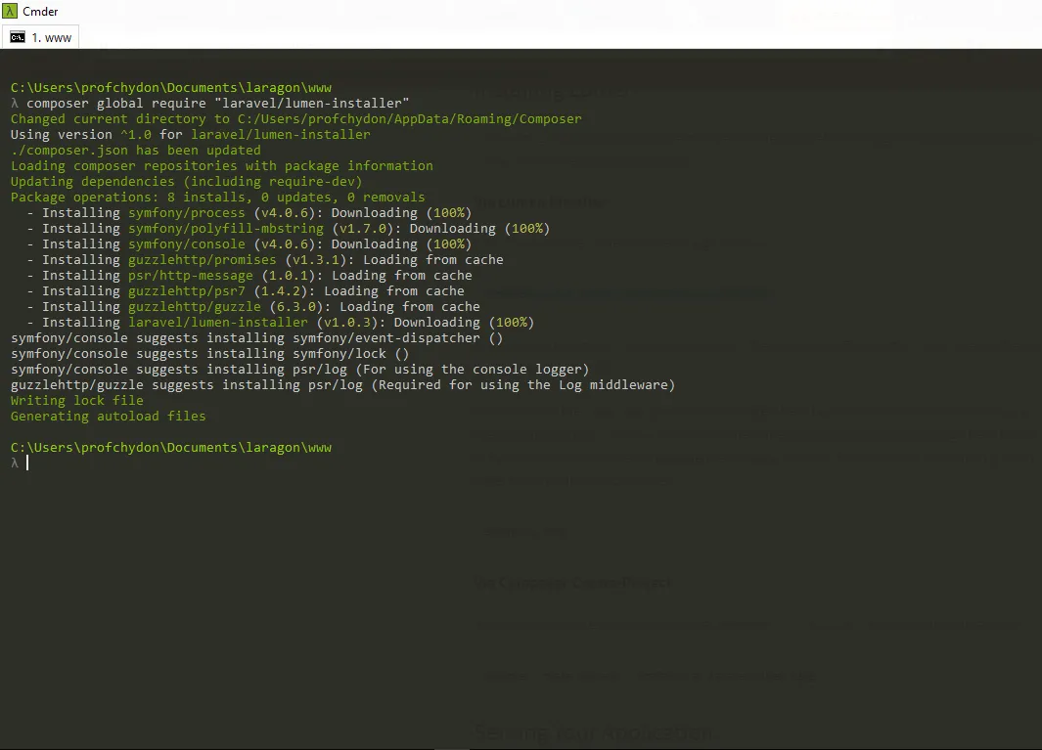Click the first laragon\www path prompt
The height and width of the screenshot is (750, 1042).
(x=171, y=88)
